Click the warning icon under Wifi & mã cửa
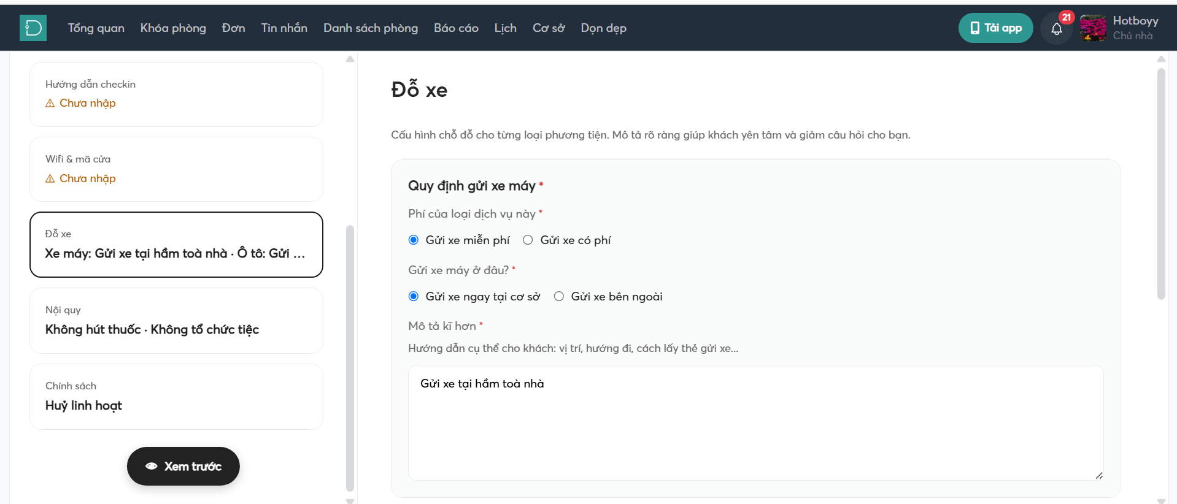The image size is (1177, 504). click(x=50, y=178)
